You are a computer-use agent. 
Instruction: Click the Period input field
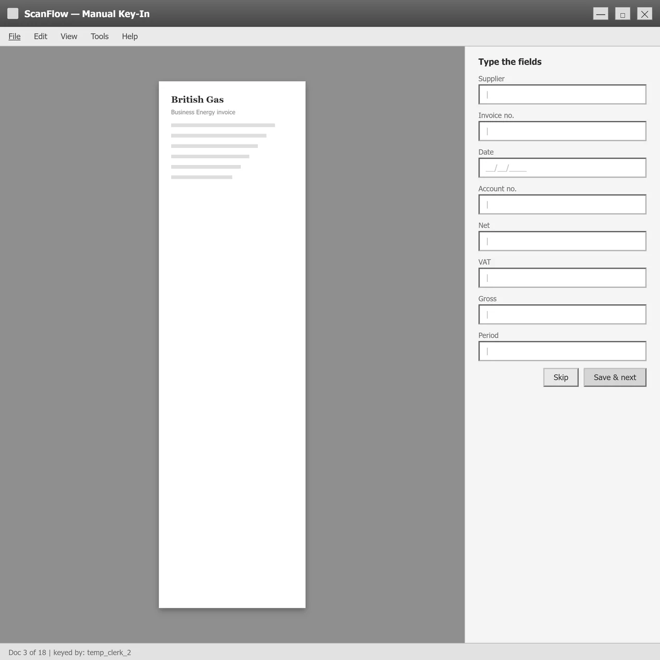coord(562,351)
